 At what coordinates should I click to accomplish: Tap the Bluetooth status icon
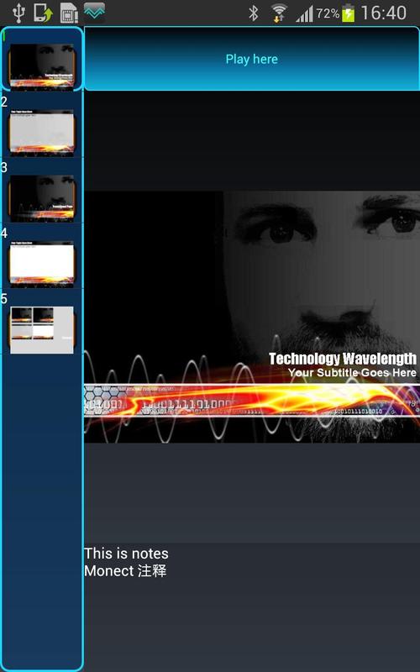[x=254, y=13]
